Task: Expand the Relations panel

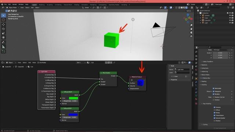Action: tap(204, 65)
